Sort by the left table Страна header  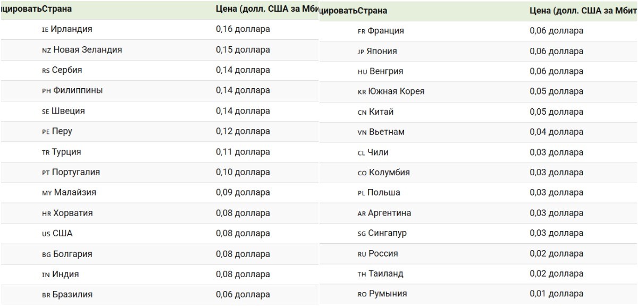click(57, 9)
